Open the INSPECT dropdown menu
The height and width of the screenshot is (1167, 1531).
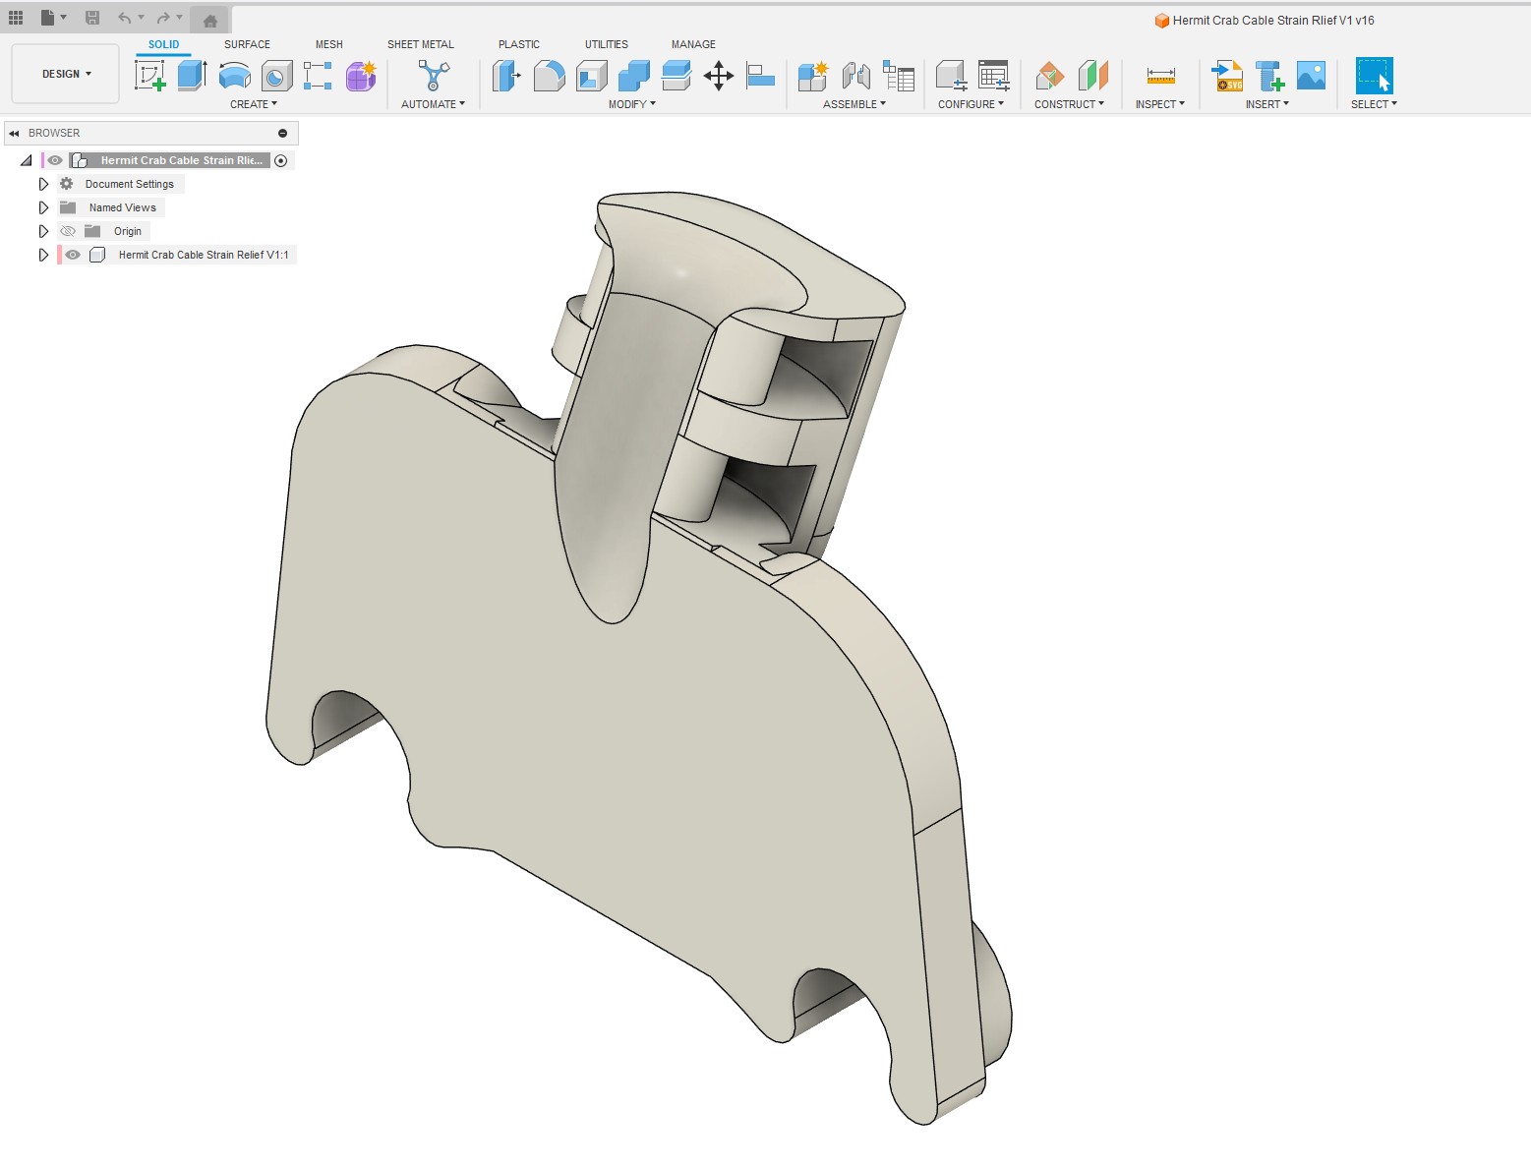click(x=1160, y=104)
